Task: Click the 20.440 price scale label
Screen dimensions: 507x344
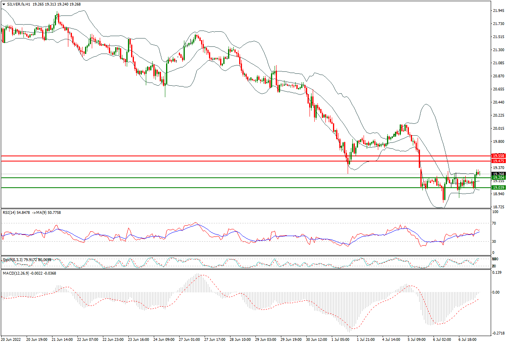Action: click(x=498, y=102)
